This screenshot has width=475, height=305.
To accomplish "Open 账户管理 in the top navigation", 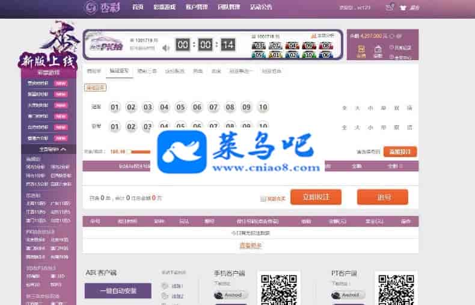I will (x=197, y=7).
